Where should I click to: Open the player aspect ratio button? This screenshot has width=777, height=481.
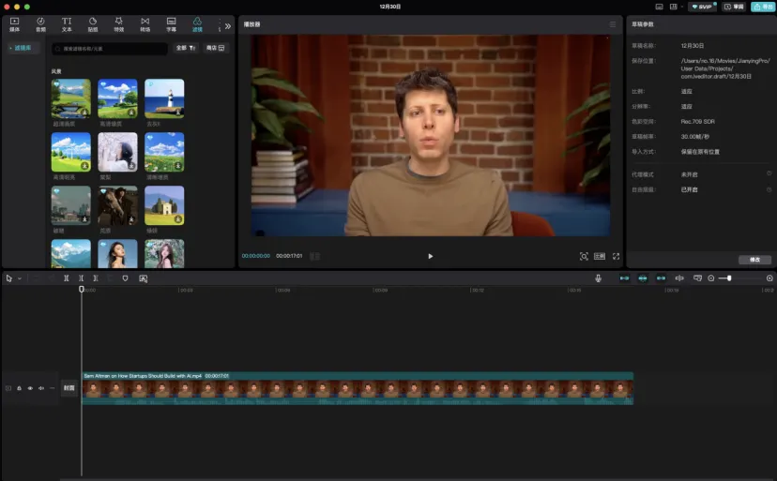600,256
